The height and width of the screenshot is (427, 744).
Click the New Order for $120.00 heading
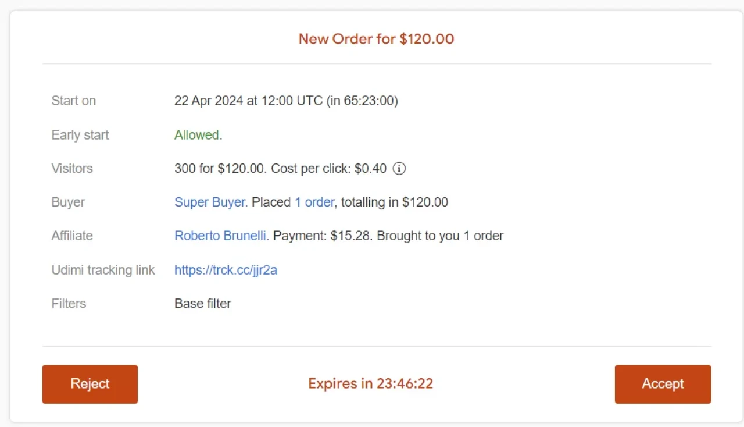pyautogui.click(x=376, y=39)
